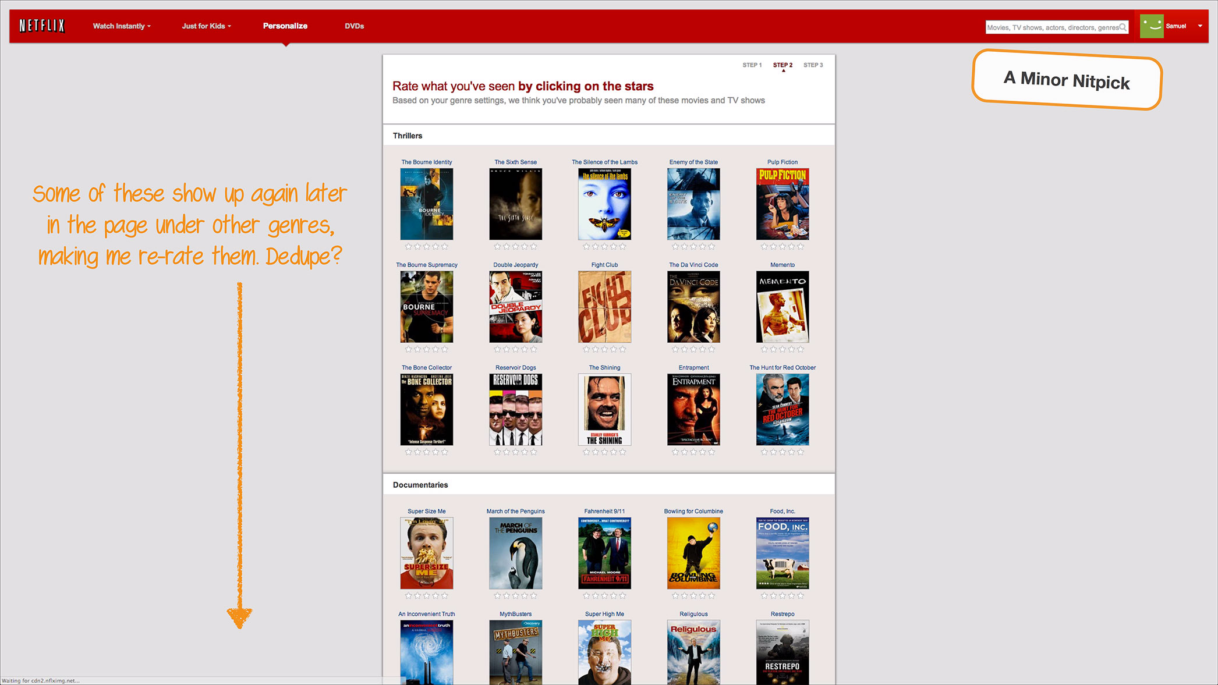
Task: Click the Food, Inc. poster
Action: coord(783,553)
